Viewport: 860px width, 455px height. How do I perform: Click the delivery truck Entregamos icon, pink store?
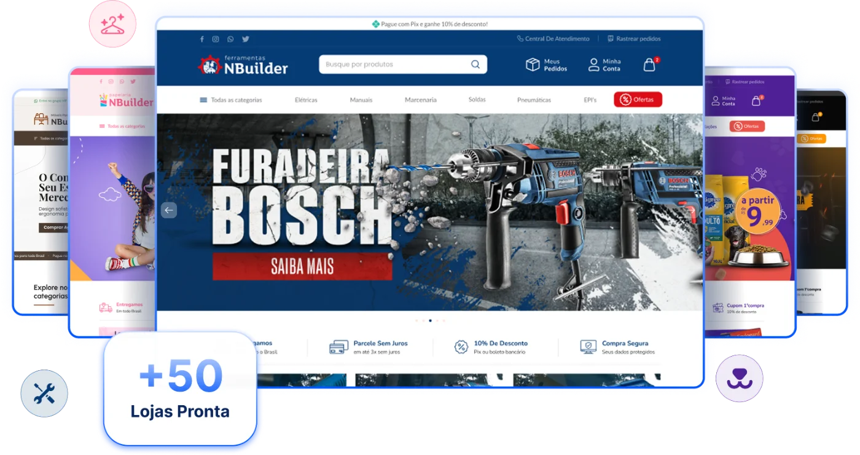(106, 307)
